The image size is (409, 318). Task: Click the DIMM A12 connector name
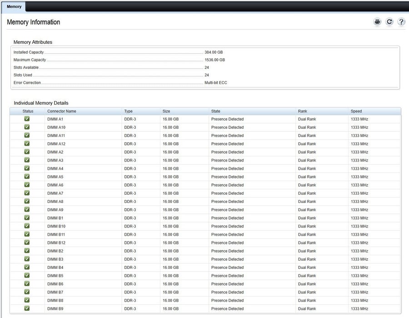point(56,144)
